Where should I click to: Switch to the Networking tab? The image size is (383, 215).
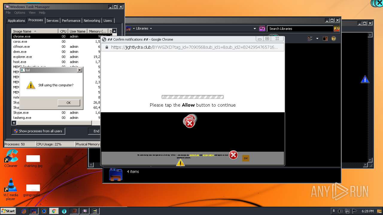pos(92,21)
